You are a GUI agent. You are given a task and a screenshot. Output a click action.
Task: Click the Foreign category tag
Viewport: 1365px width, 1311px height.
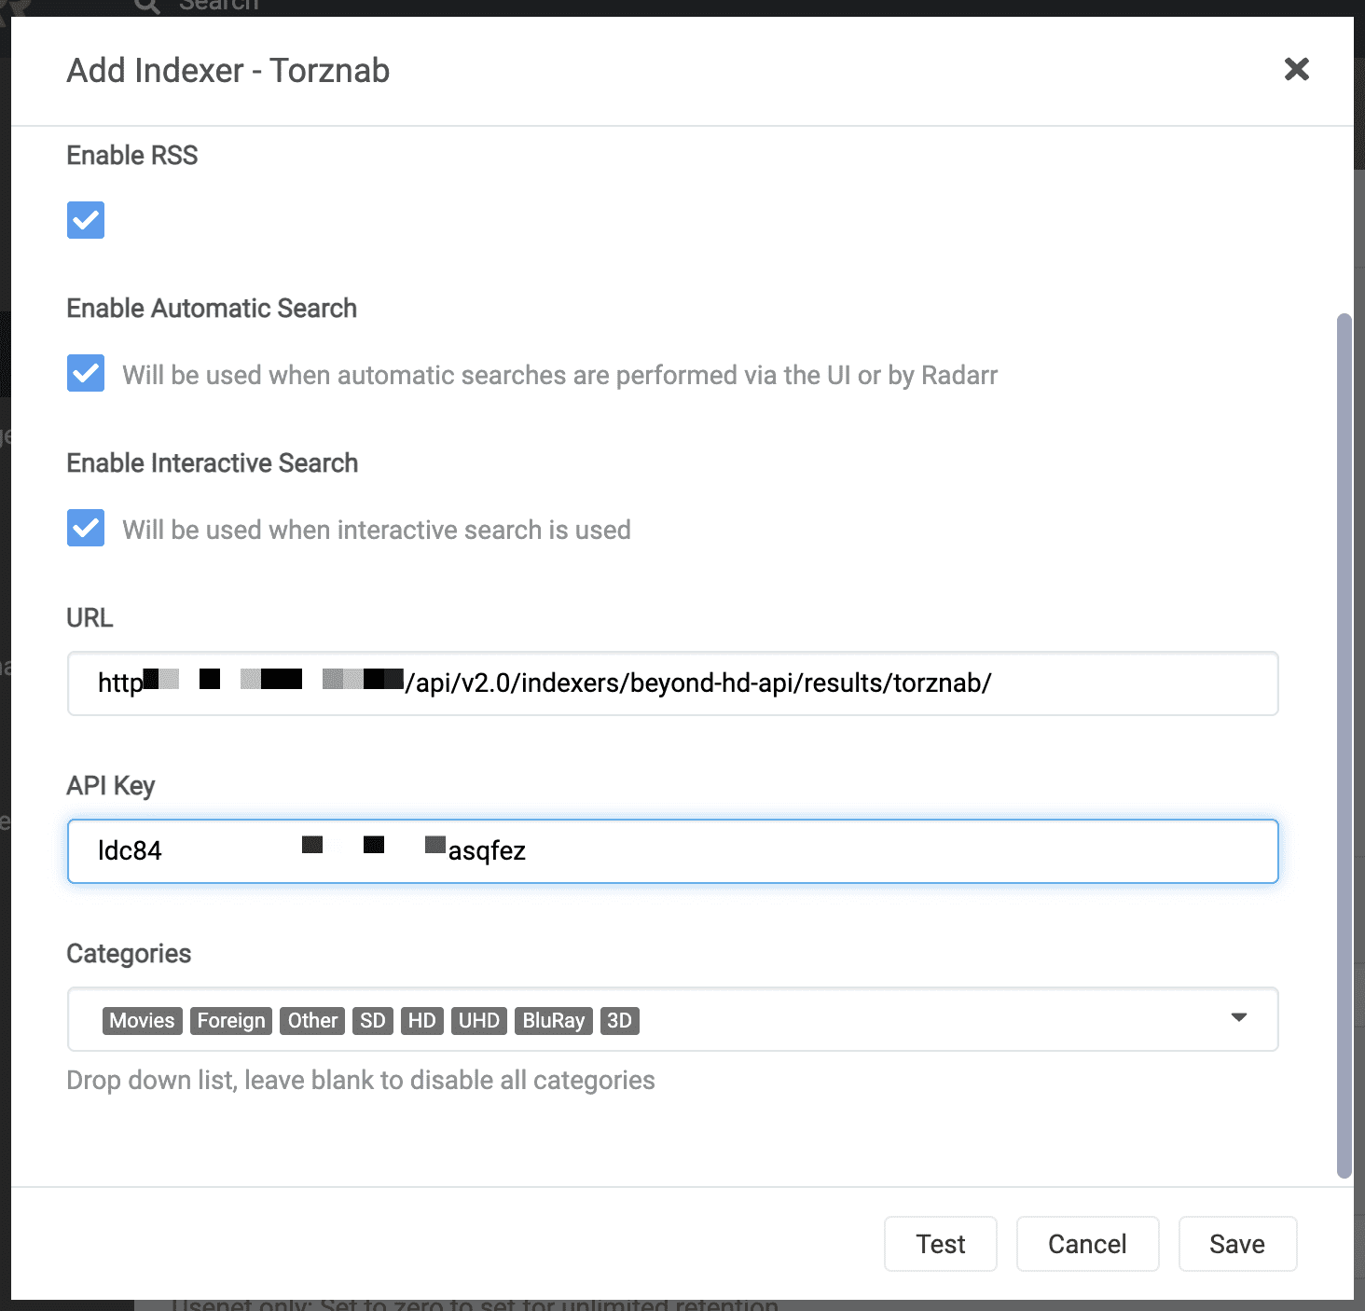(231, 1021)
